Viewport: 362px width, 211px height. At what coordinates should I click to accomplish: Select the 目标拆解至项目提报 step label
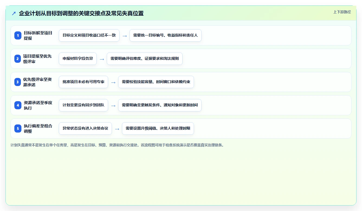tap(38, 35)
